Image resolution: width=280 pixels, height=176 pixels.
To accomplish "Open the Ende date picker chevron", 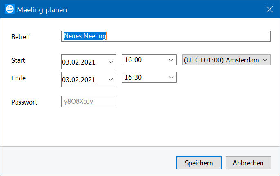I will [111, 80].
